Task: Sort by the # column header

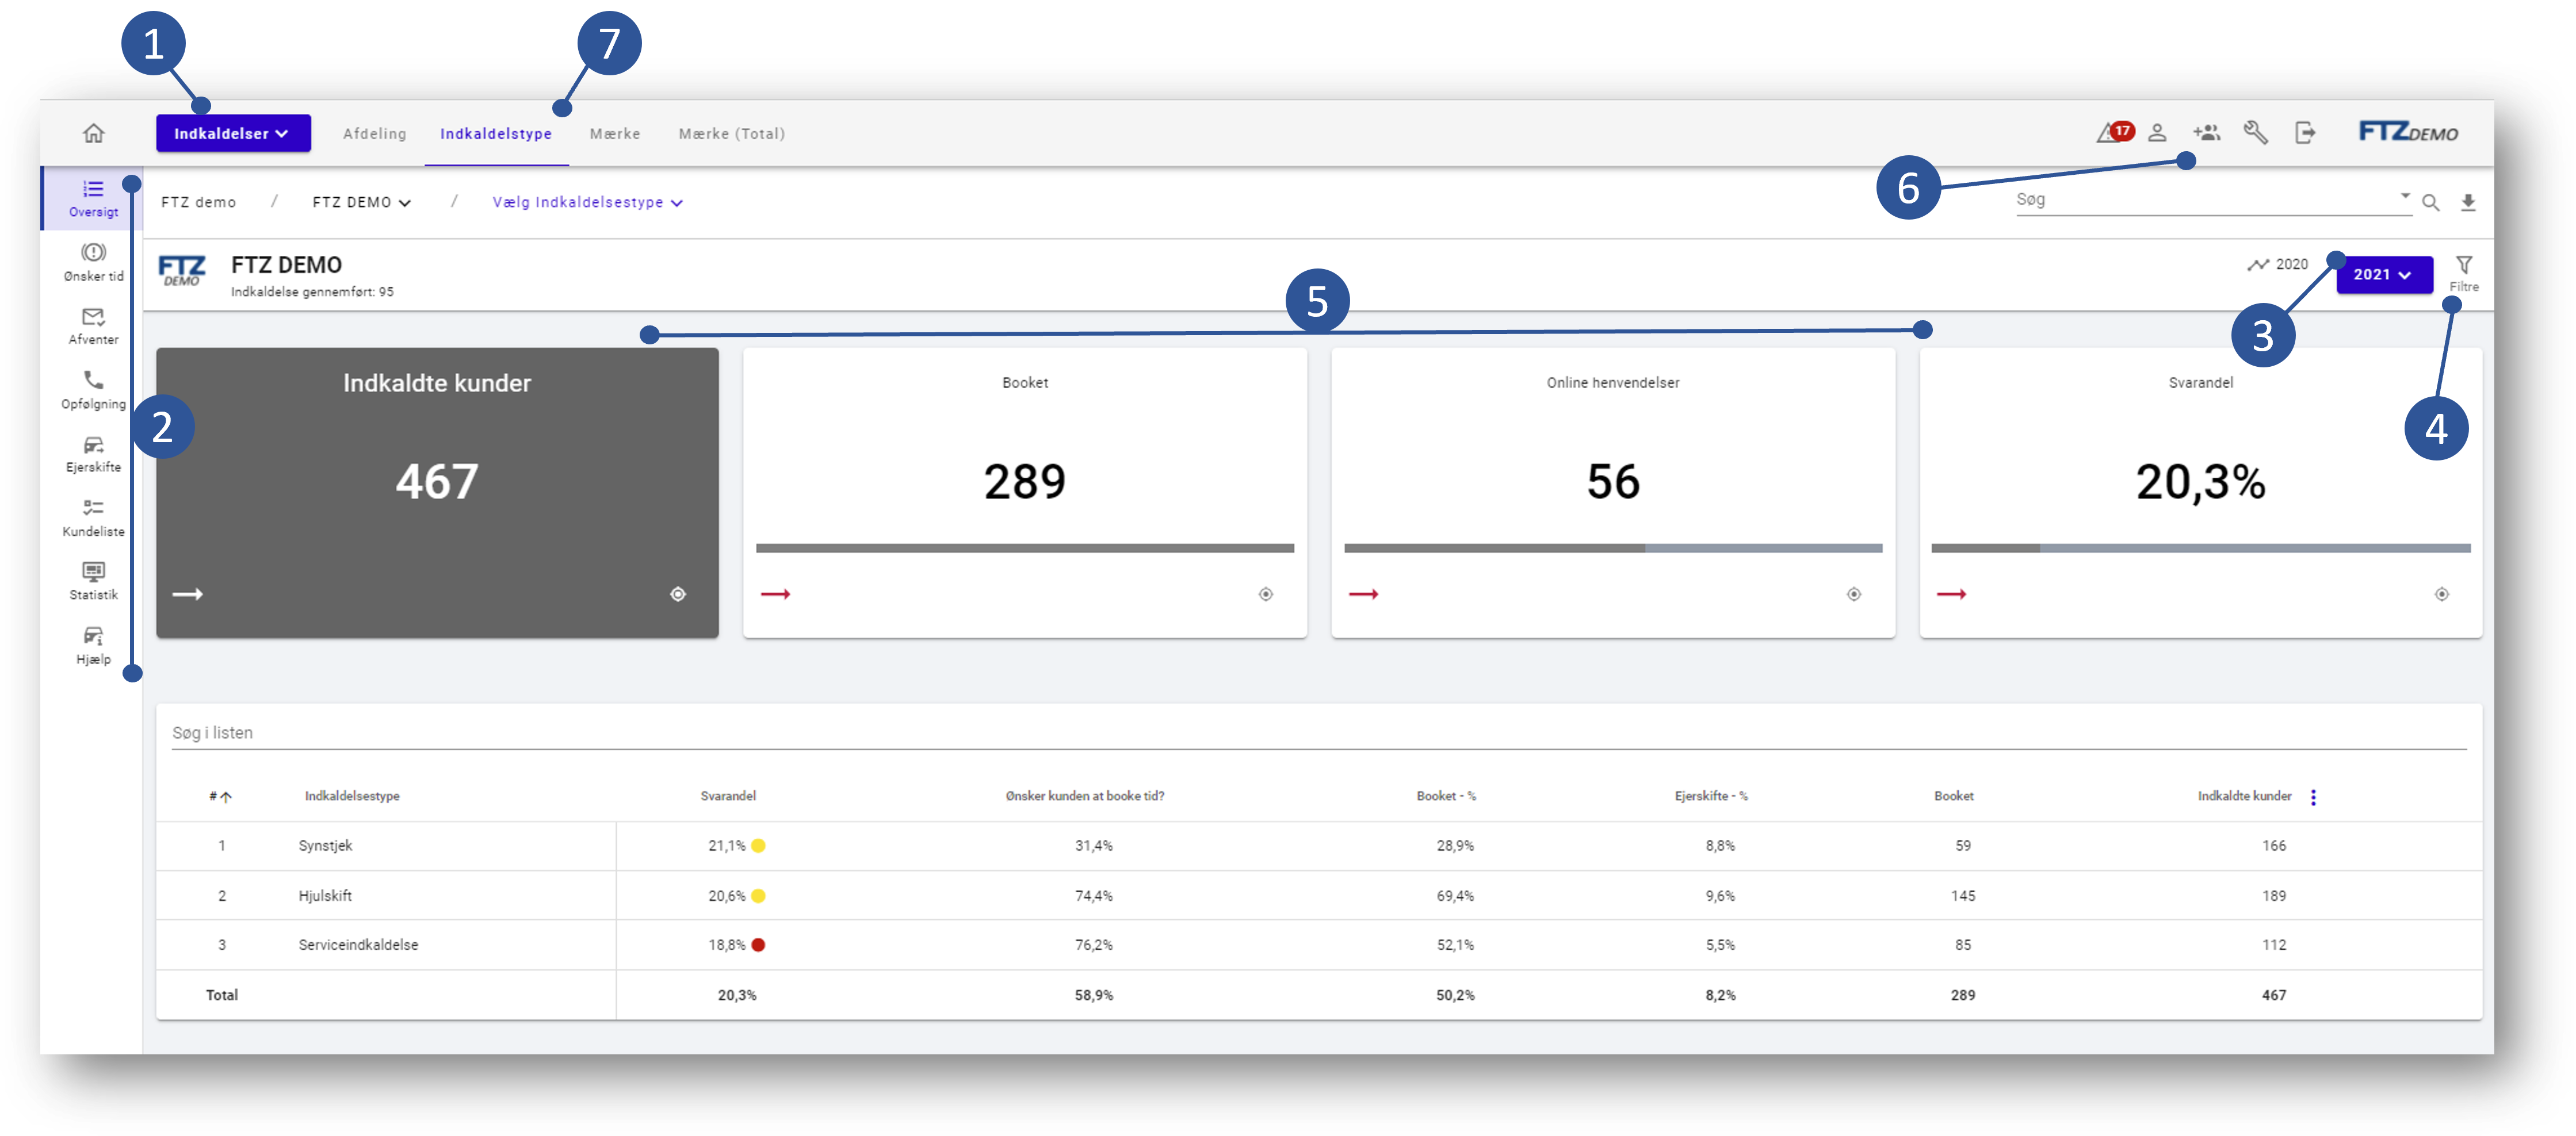Action: pos(220,797)
